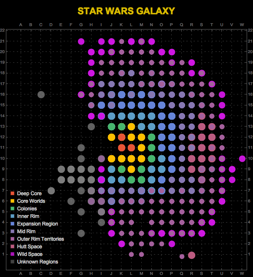The height and width of the screenshot is (277, 253).
Task: Select the Deep Core legend color square
Action: pos(12,193)
